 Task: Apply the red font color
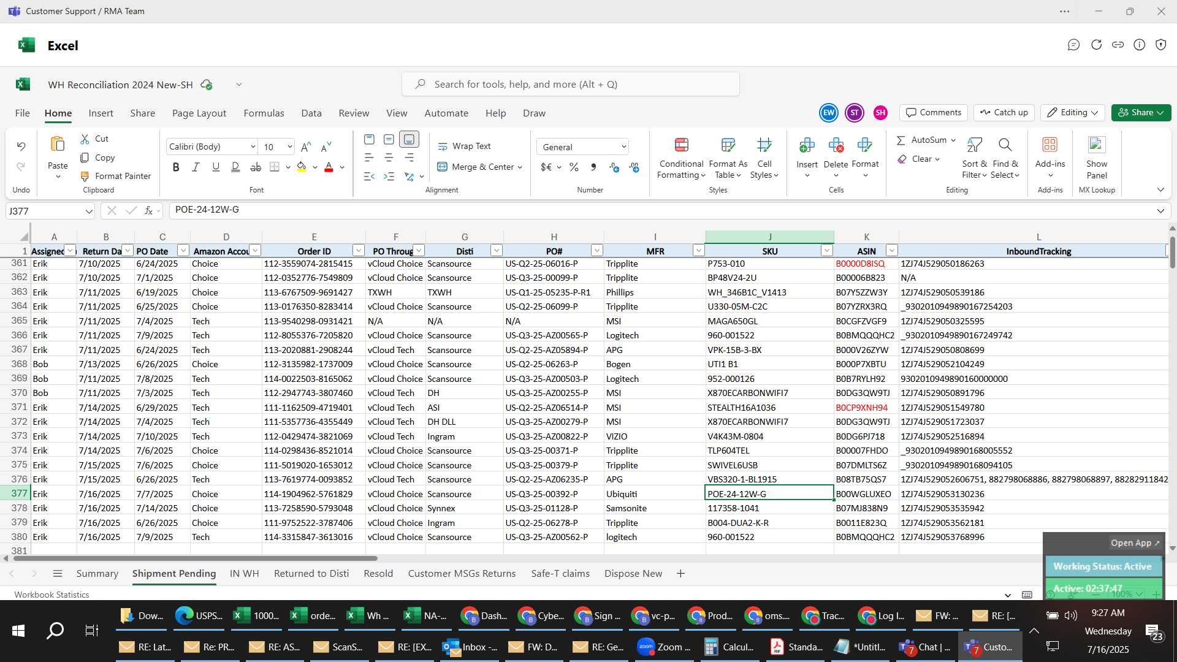[329, 167]
